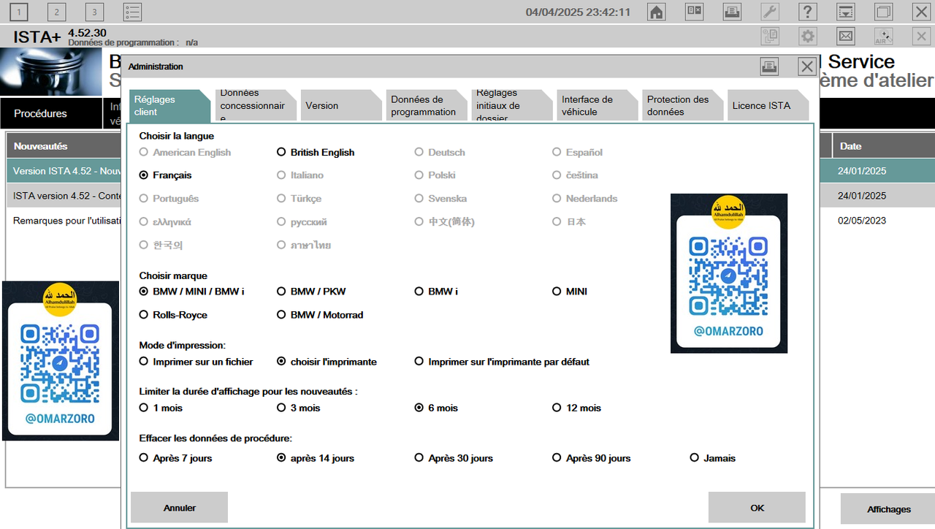The width and height of the screenshot is (935, 529).
Task: Limit news display to 1 mois
Action: tap(161, 408)
